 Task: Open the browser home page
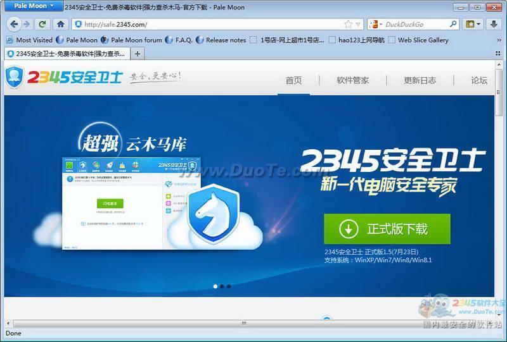60,24
